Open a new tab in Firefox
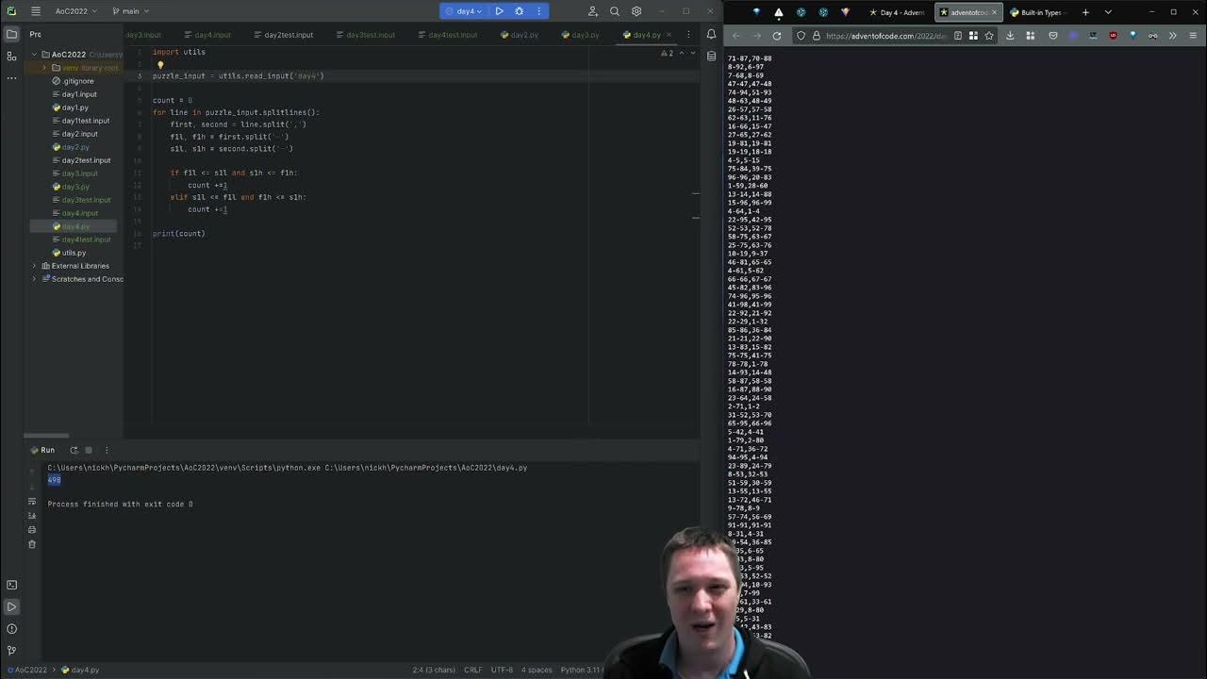 point(1085,12)
